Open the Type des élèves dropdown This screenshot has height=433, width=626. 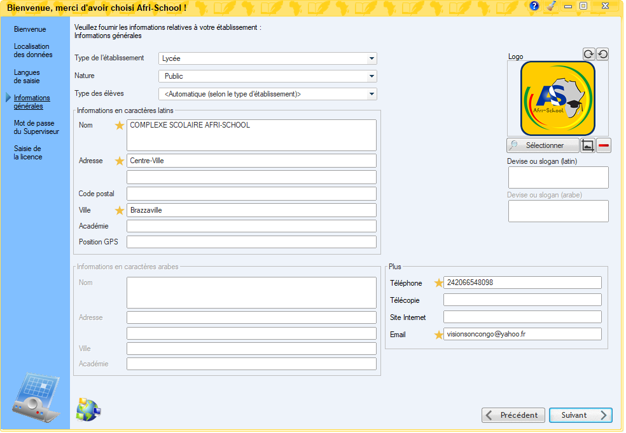(267, 94)
